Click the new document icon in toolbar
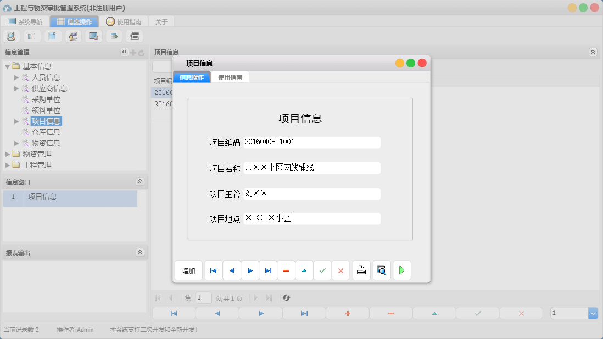Image resolution: width=603 pixels, height=339 pixels. coord(52,36)
